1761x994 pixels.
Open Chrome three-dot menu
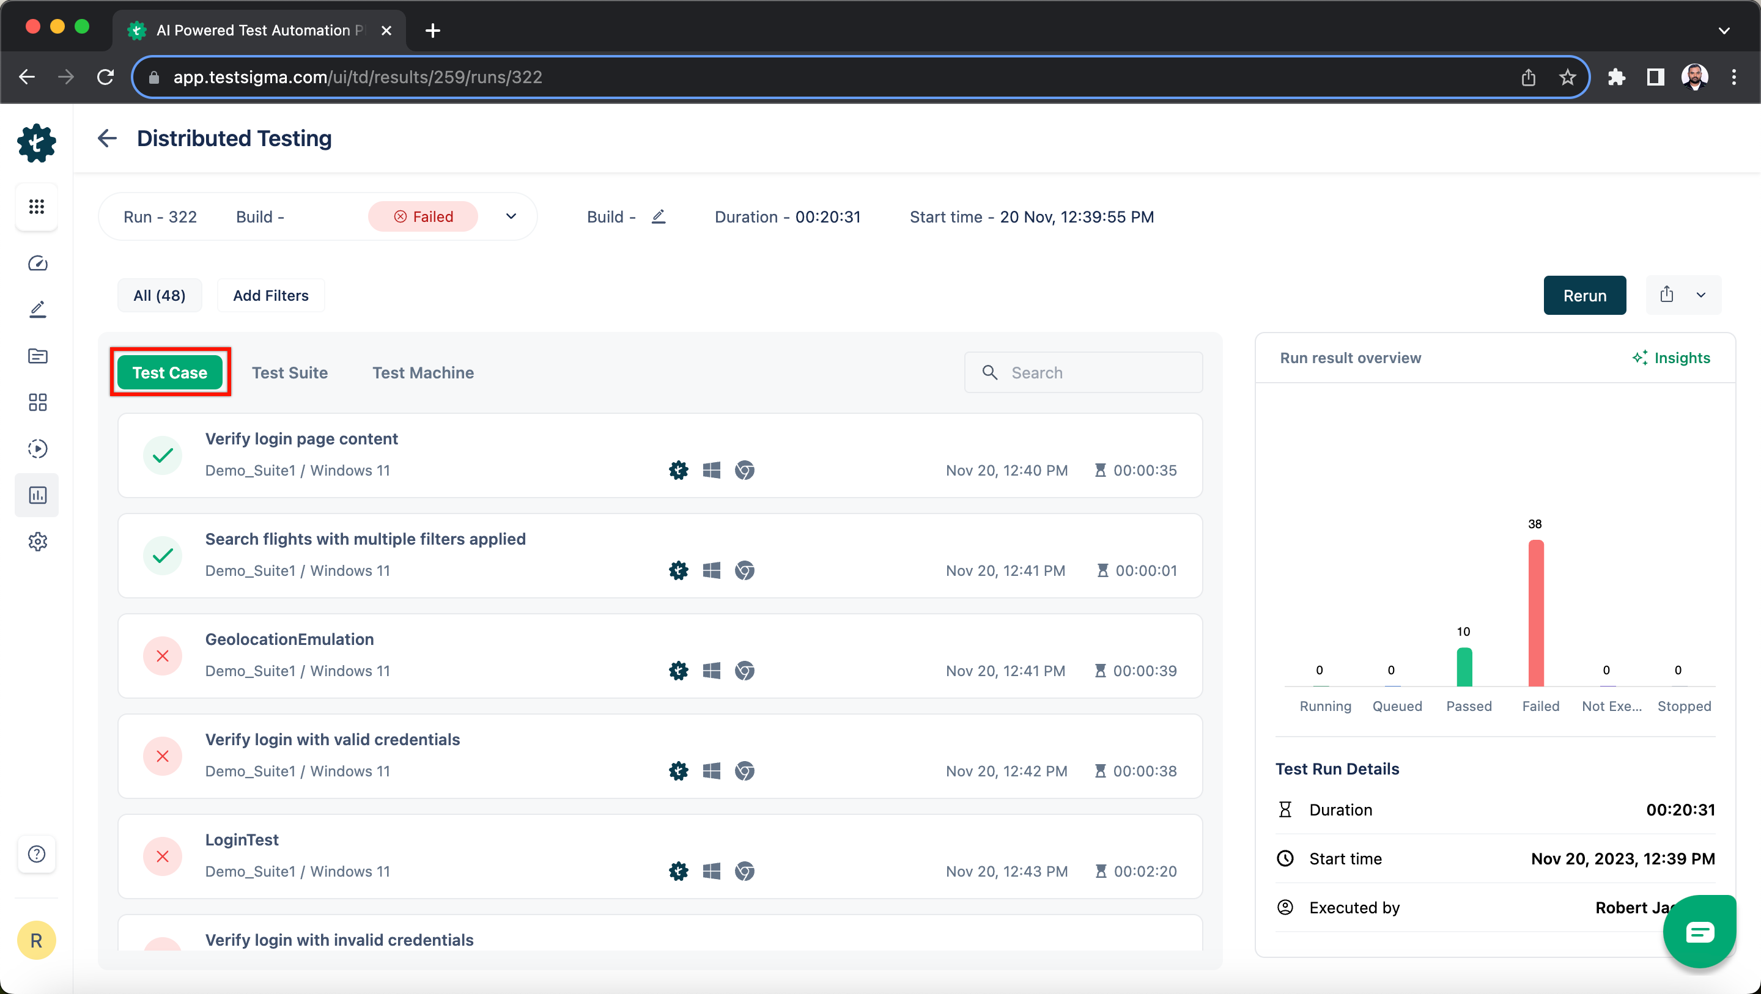(1733, 77)
